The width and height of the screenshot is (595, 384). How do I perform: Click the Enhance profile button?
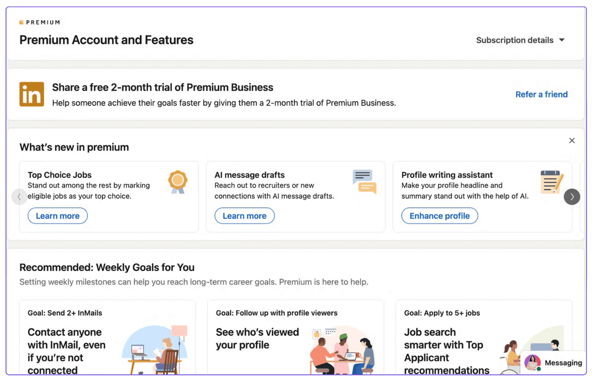pyautogui.click(x=439, y=216)
